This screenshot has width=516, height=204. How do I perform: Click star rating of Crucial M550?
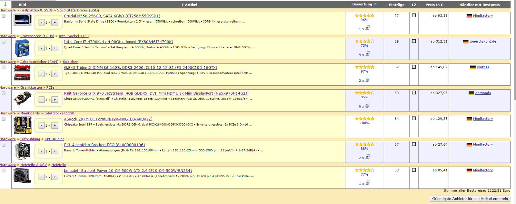364,15
